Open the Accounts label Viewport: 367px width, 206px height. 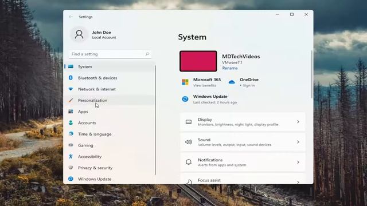87,122
